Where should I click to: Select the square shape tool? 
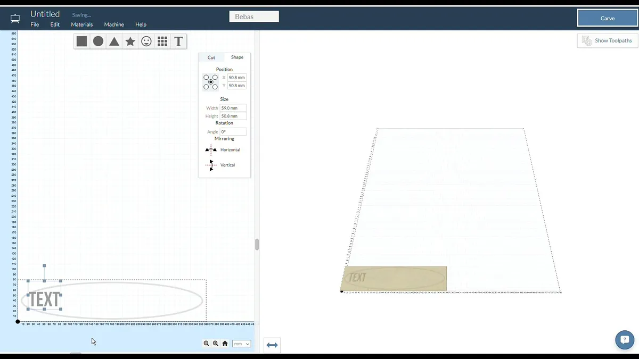pos(81,41)
